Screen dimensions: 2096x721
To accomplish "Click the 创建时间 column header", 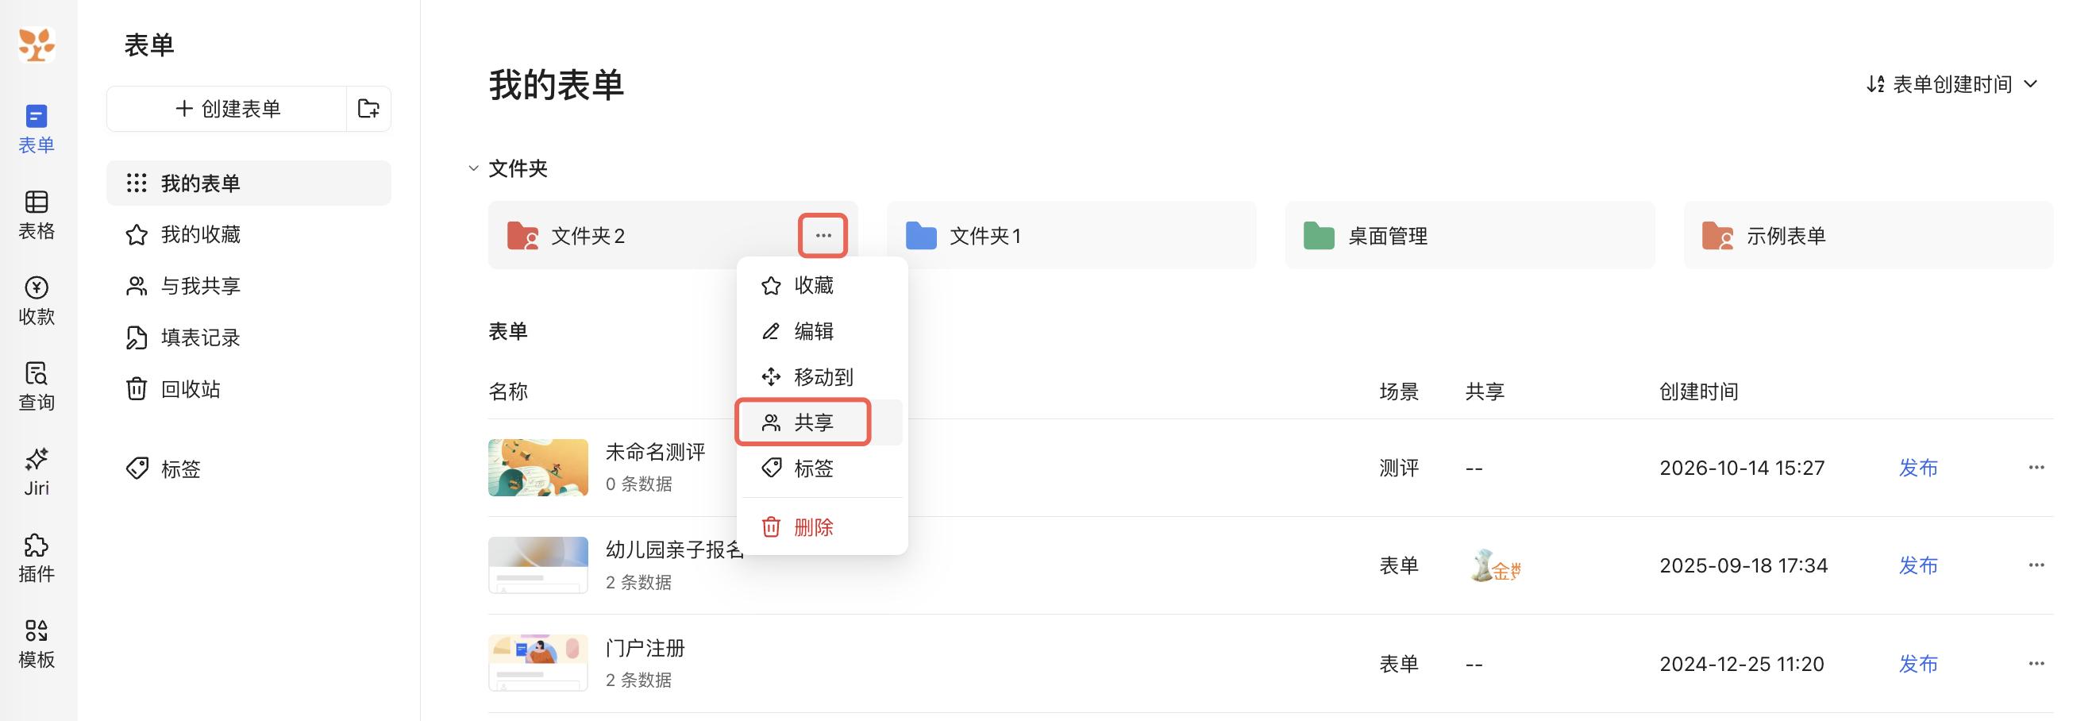I will pos(1699,391).
